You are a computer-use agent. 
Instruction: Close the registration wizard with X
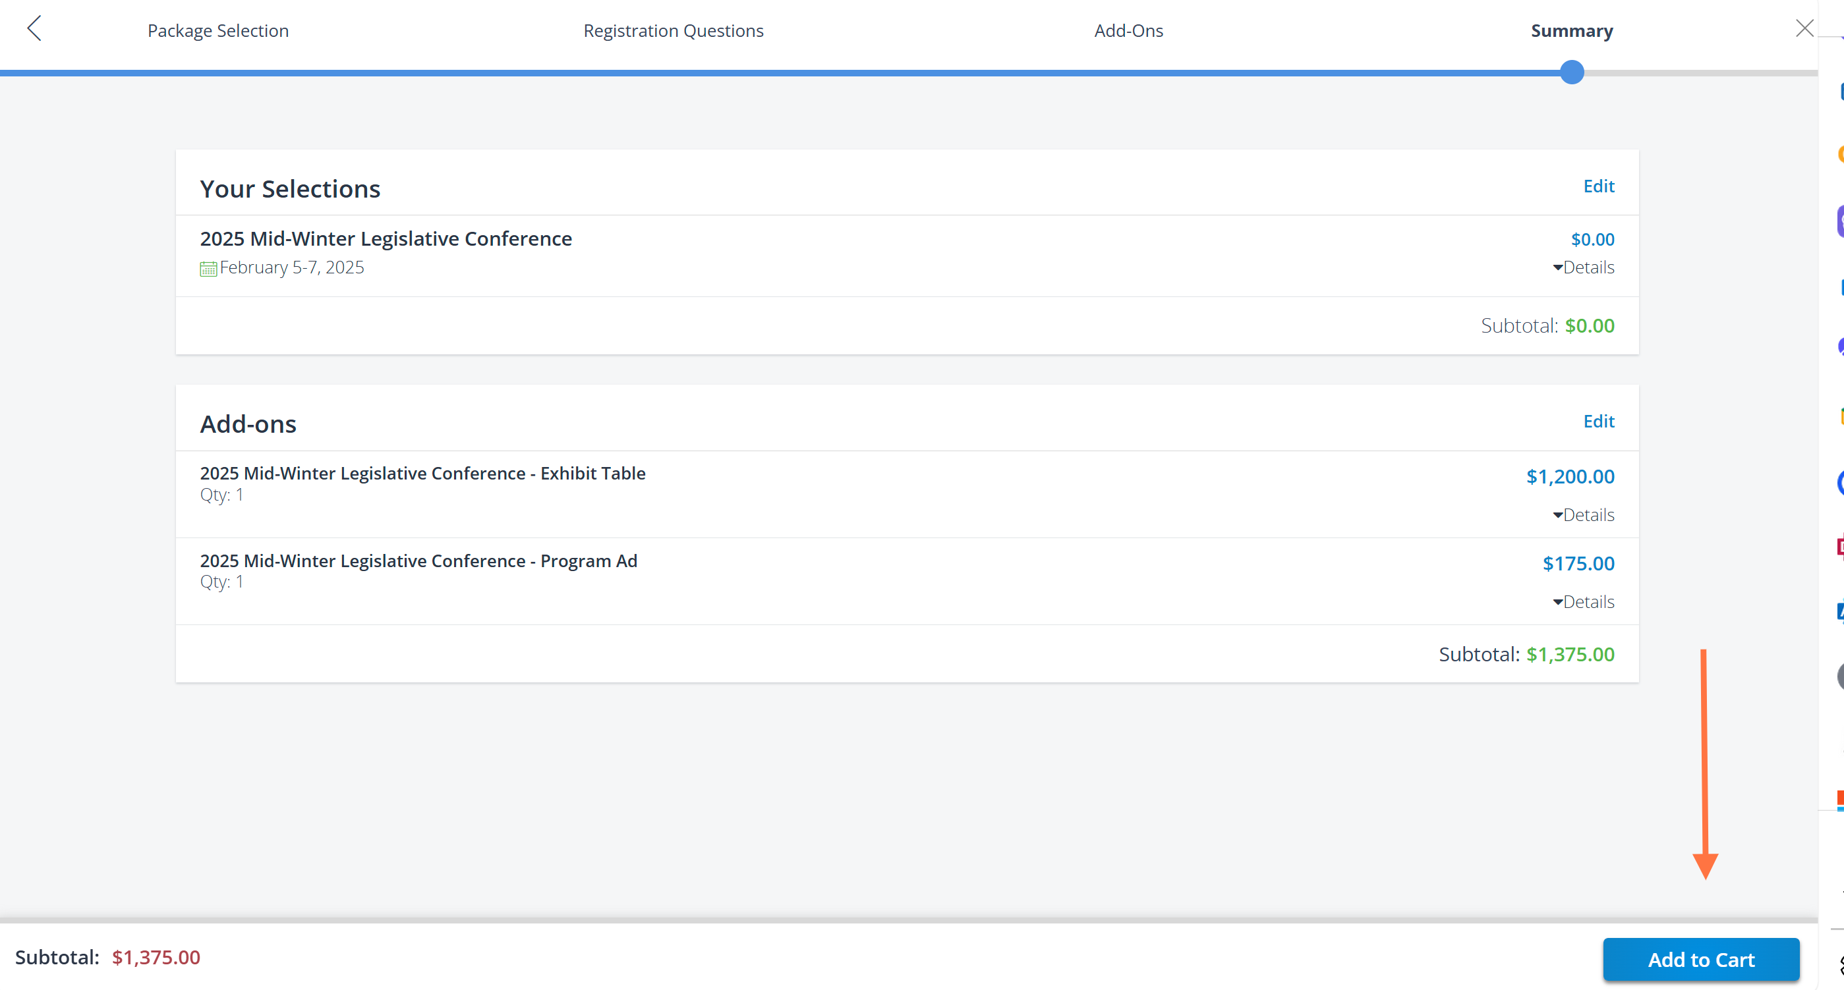coord(1804,28)
